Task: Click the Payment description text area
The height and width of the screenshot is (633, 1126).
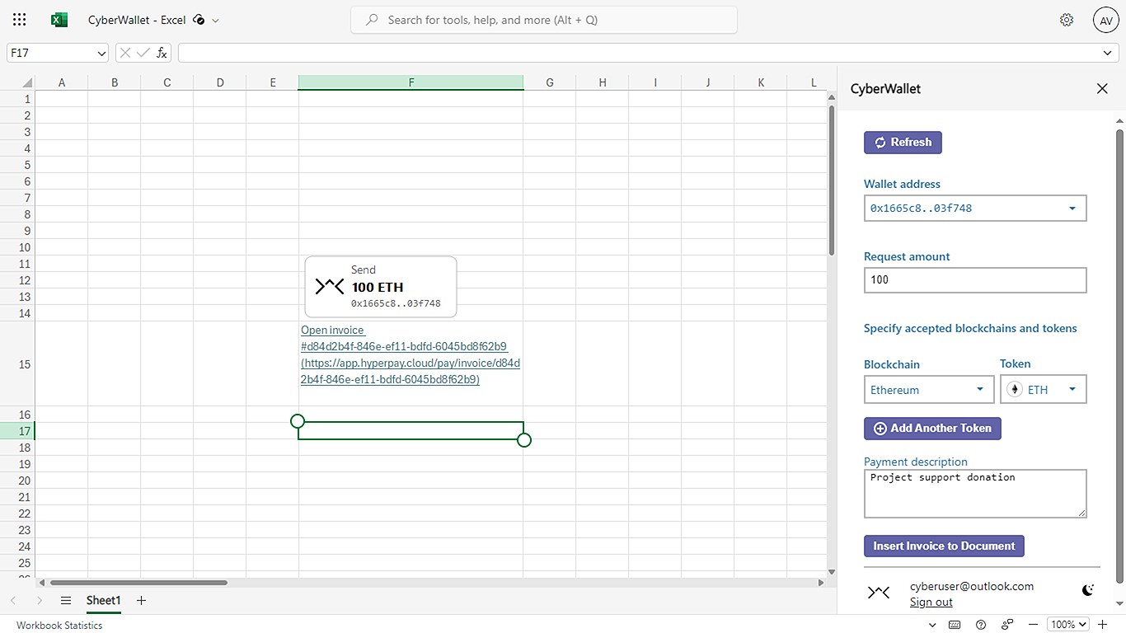Action: point(975,493)
